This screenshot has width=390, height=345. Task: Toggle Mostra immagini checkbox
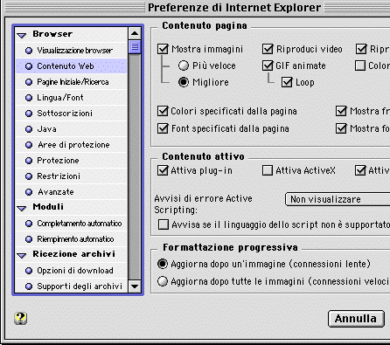[x=163, y=49]
